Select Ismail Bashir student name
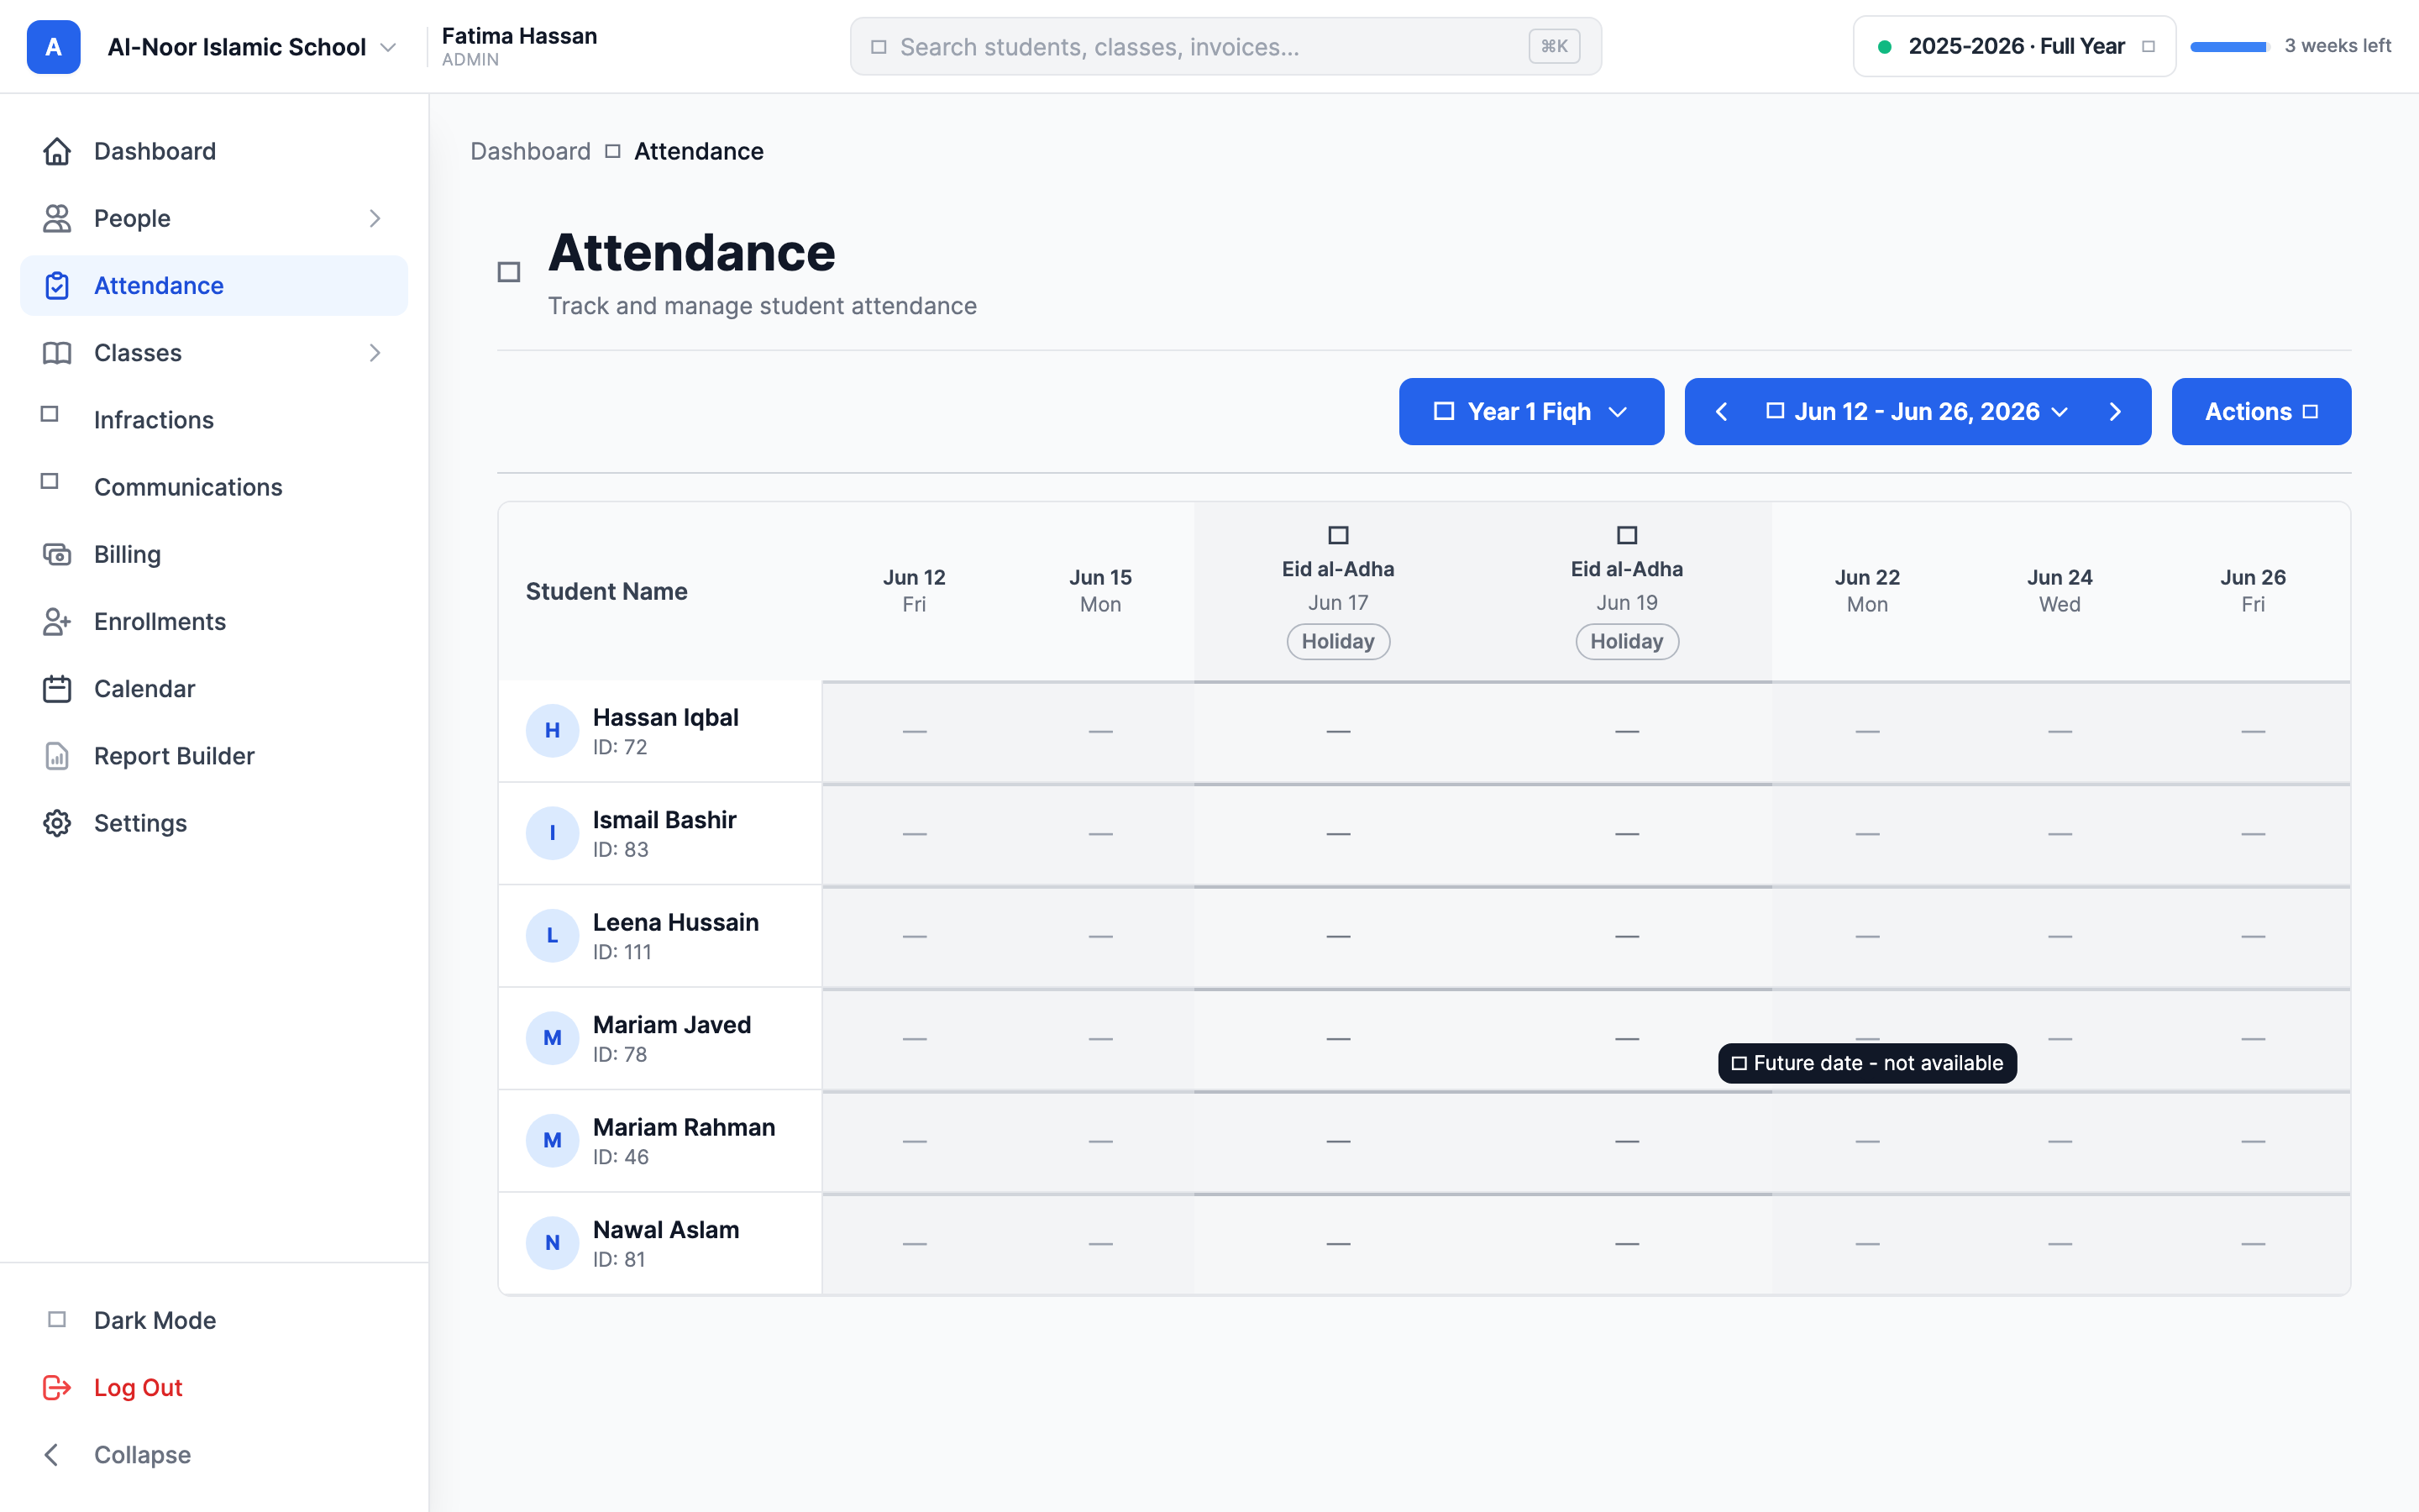 pyautogui.click(x=664, y=820)
